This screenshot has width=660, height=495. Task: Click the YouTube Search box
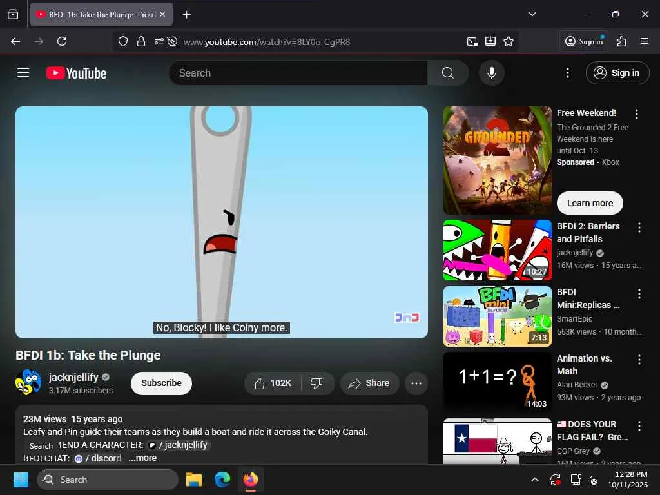[298, 73]
